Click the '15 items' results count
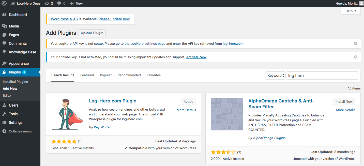364x166 pixels. tap(354, 88)
